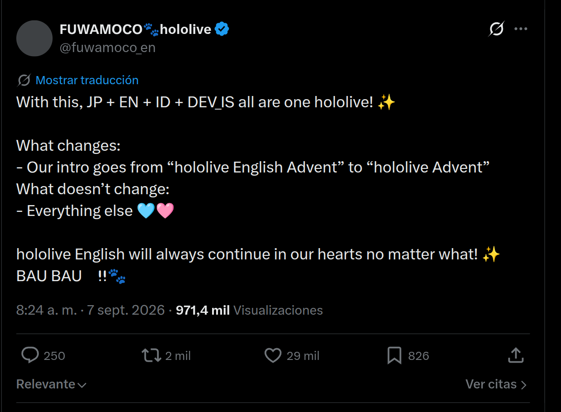Click the share upload arrow icon

pos(516,355)
